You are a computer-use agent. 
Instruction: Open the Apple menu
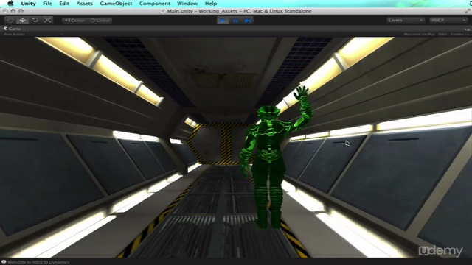[x=10, y=4]
